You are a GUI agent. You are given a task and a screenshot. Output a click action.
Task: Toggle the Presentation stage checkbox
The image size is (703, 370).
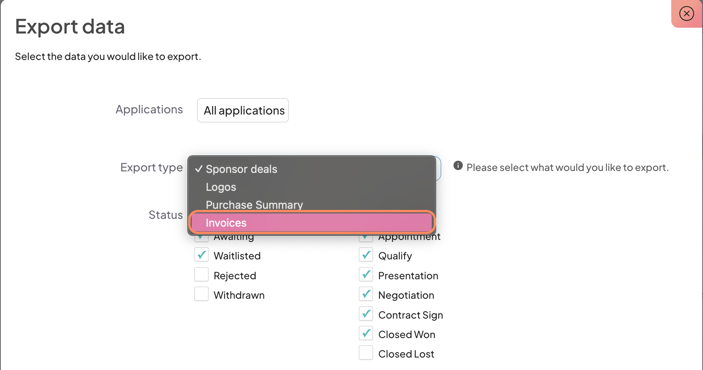click(366, 275)
